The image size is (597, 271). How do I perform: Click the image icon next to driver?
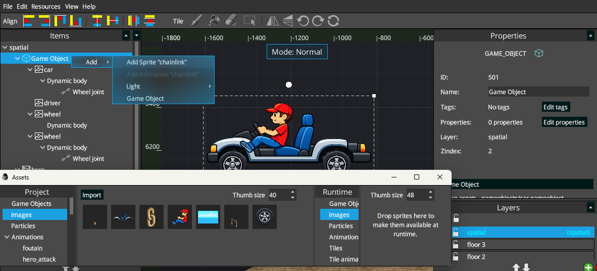pyautogui.click(x=38, y=103)
